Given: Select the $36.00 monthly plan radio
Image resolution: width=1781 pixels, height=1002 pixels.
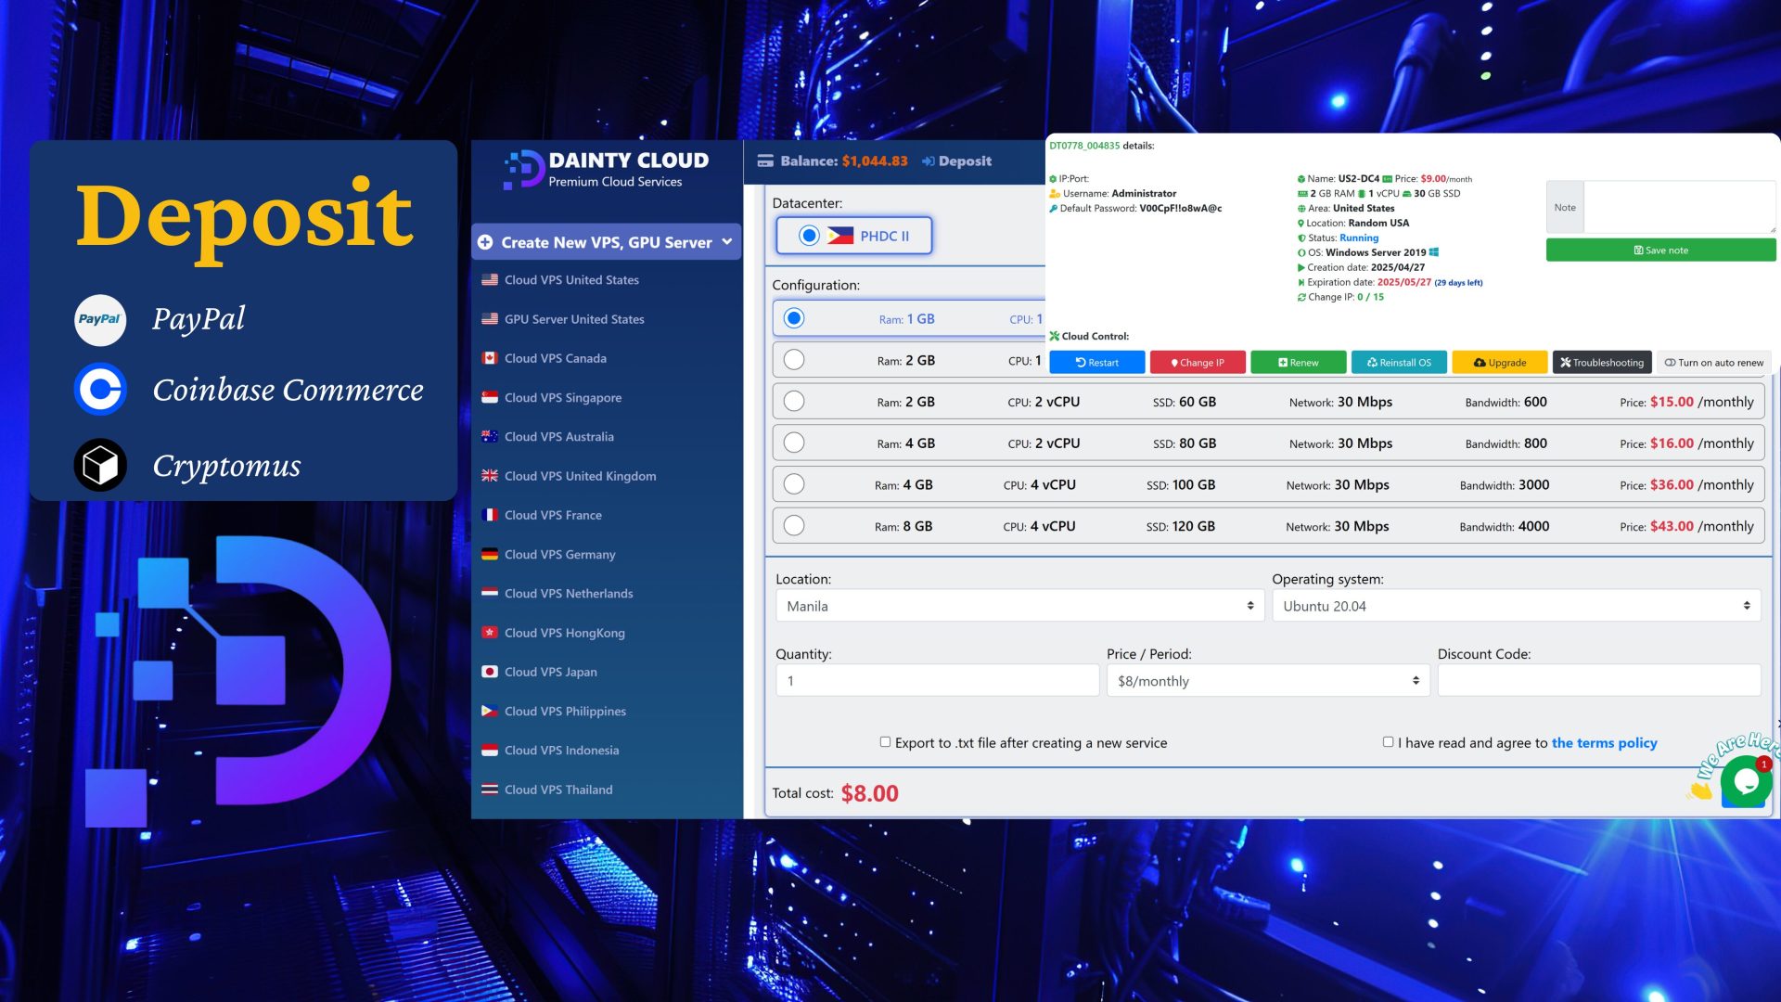Looking at the screenshot, I should tap(794, 484).
